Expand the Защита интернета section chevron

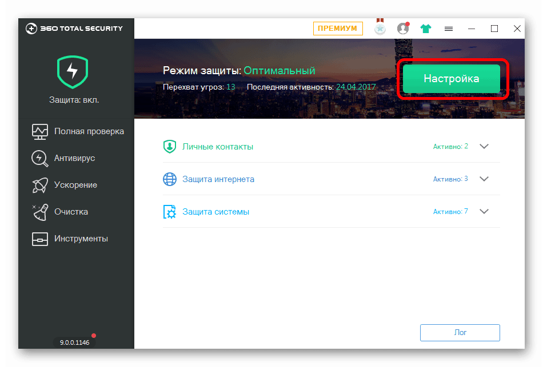(484, 179)
